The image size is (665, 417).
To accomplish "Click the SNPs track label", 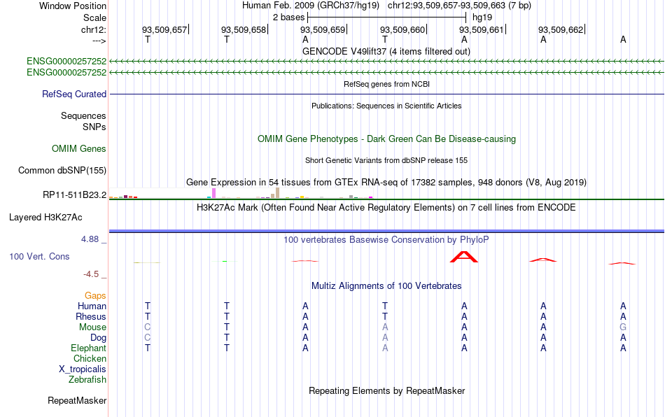I will tap(94, 127).
